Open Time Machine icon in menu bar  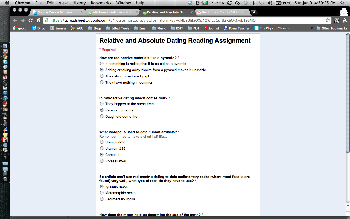[x=246, y=3]
